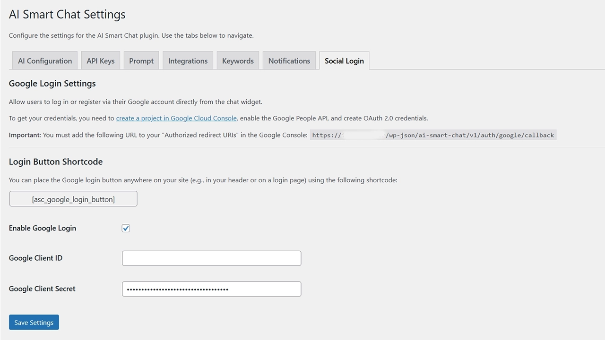Viewport: 605px width, 340px height.
Task: Click into the Google Client ID field
Action: pyautogui.click(x=211, y=258)
